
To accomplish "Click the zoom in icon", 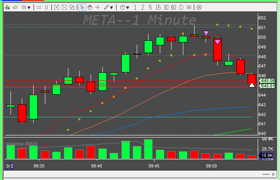I will [x=57, y=8].
